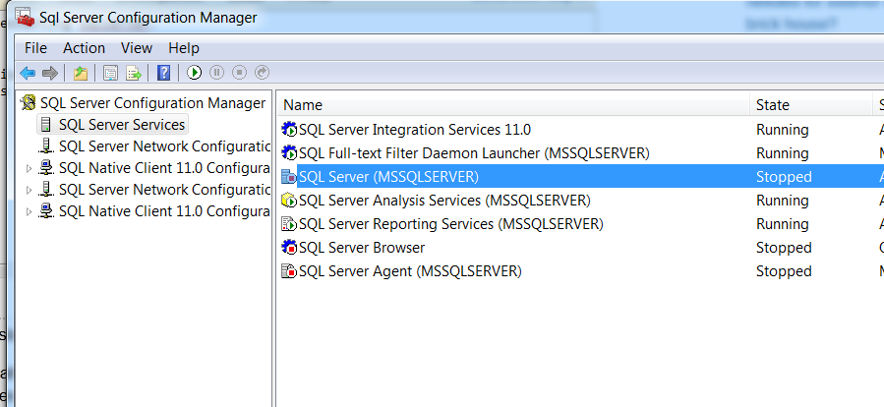Image resolution: width=884 pixels, height=407 pixels.
Task: Click the Properties toolbar icon
Action: [110, 73]
